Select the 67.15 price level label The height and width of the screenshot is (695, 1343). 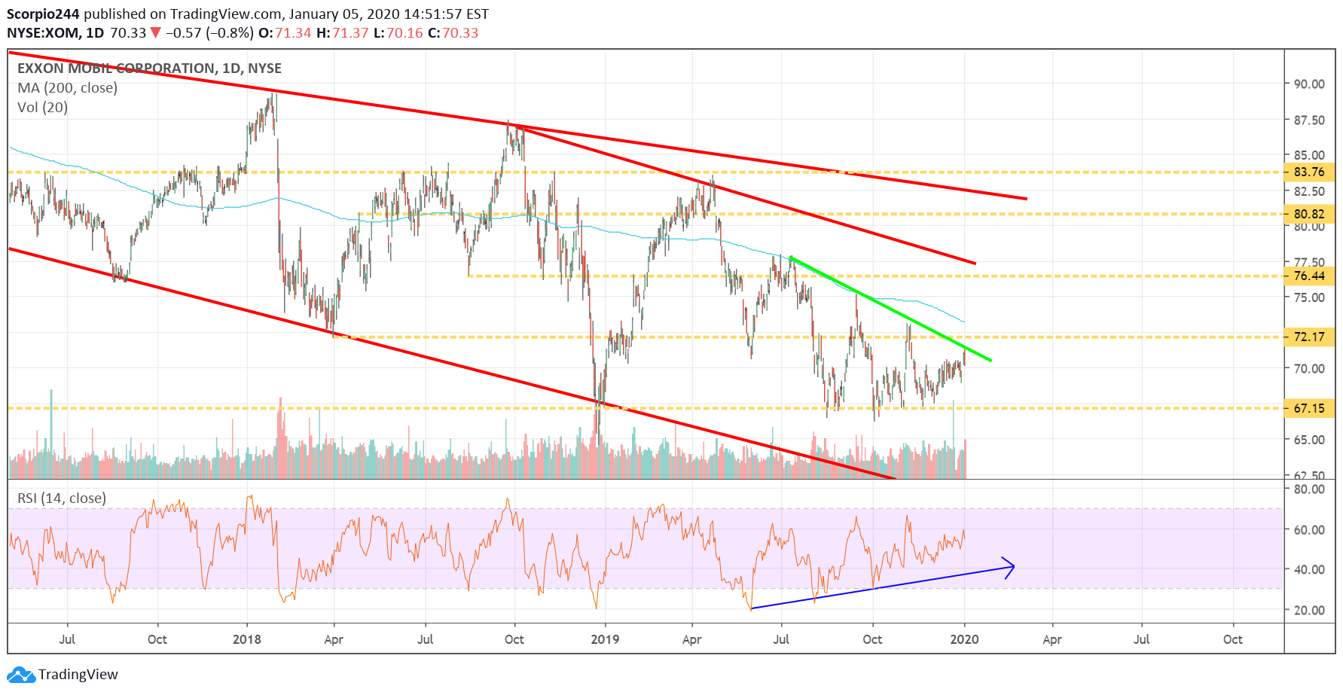coord(1309,408)
